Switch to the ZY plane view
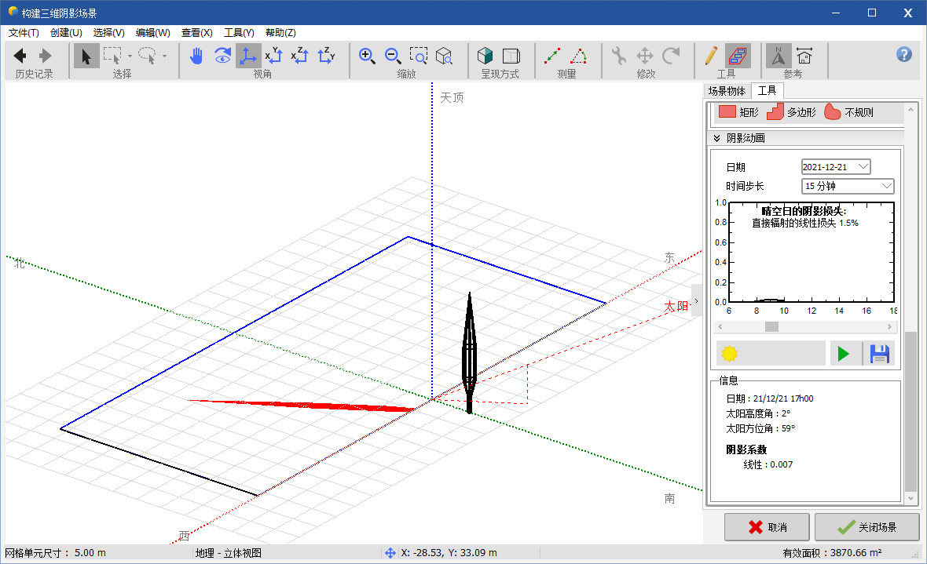 [326, 56]
